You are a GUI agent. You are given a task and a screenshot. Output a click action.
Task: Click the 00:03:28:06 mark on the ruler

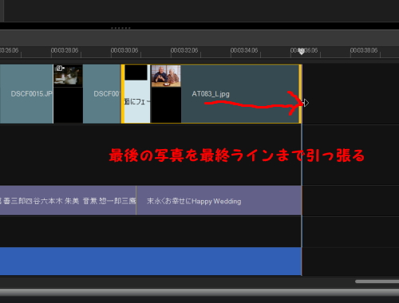pyautogui.click(x=65, y=50)
